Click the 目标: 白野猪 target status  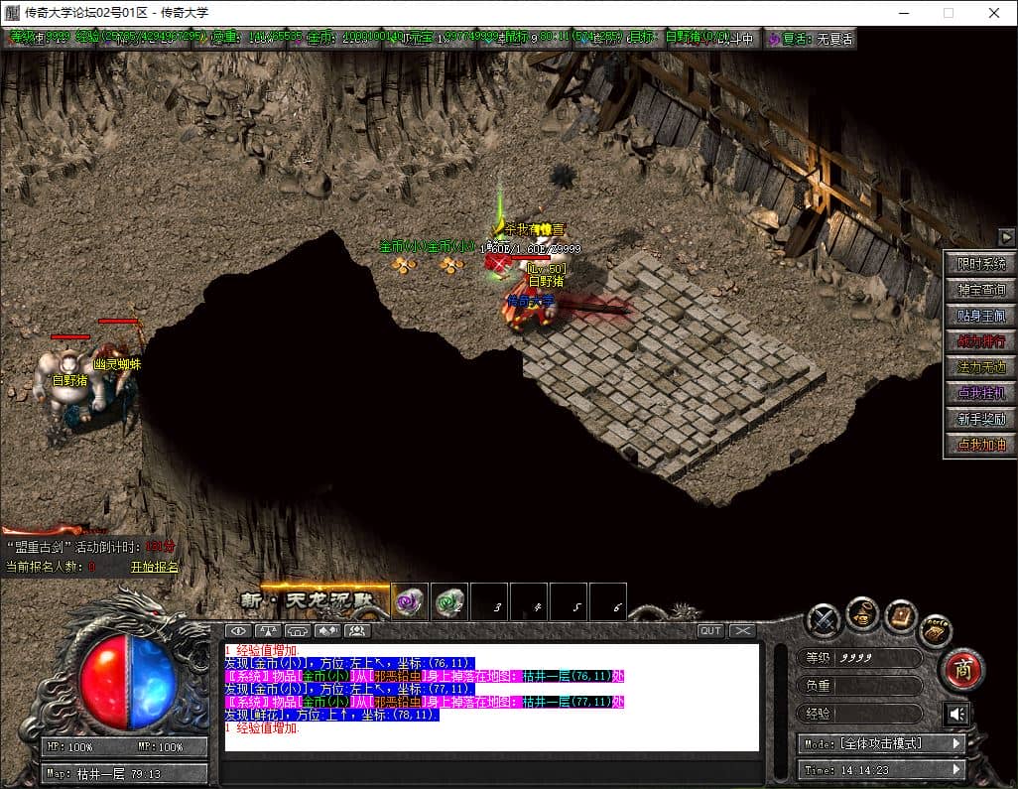click(680, 37)
